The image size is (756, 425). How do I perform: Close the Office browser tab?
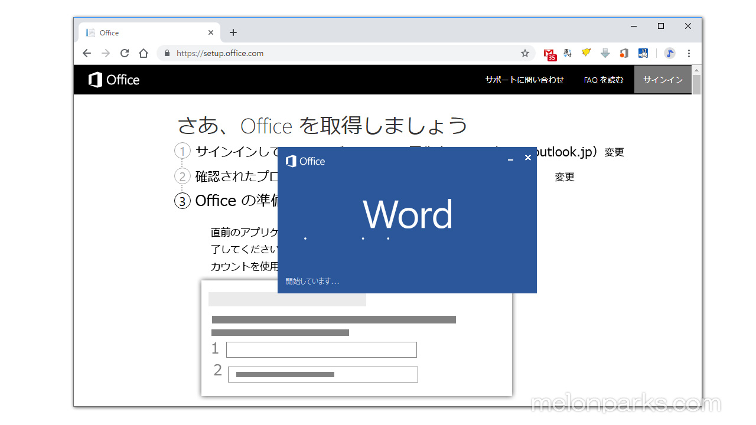tap(211, 32)
